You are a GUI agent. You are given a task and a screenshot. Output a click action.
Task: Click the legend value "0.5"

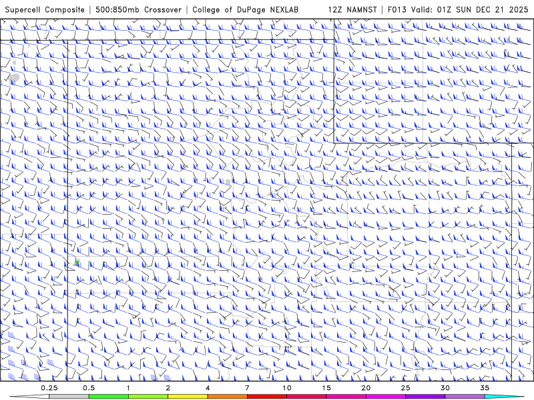pos(89,388)
